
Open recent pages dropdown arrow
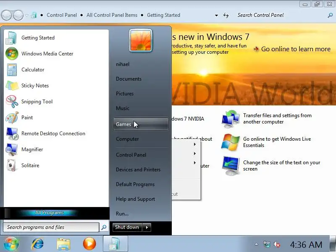coord(26,15)
